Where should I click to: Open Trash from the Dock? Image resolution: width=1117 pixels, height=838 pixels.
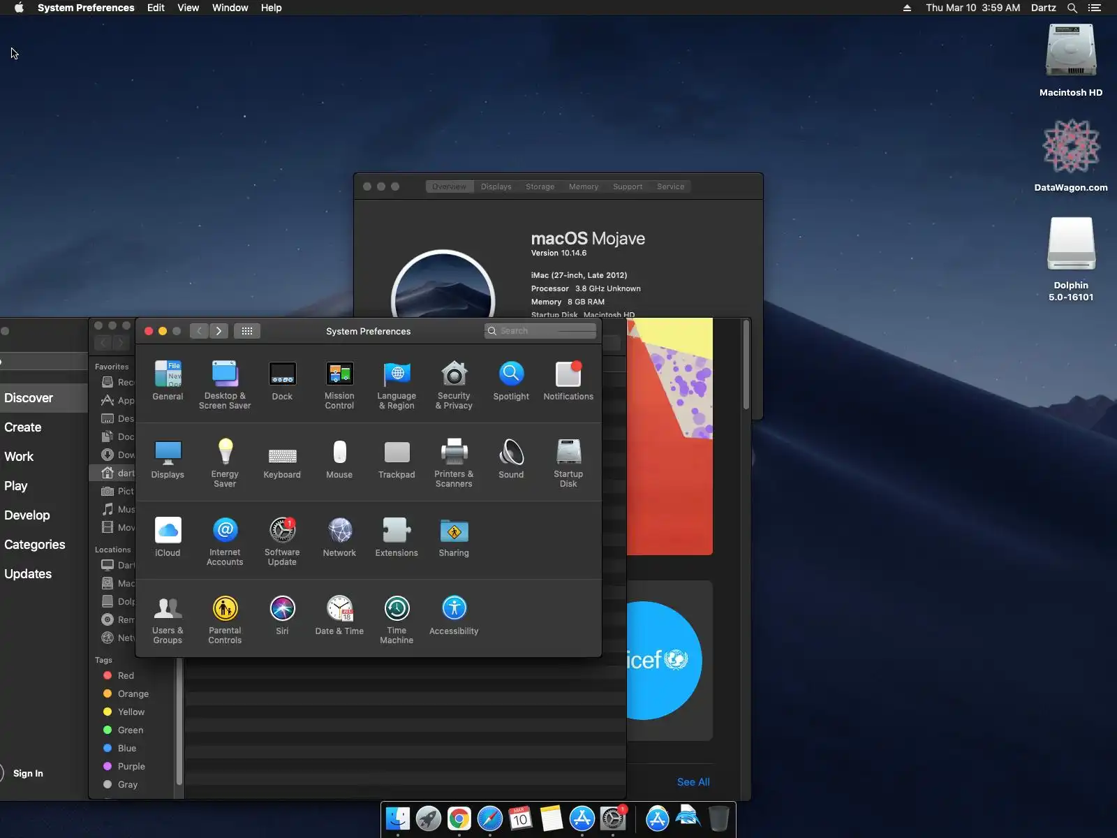pyautogui.click(x=718, y=818)
